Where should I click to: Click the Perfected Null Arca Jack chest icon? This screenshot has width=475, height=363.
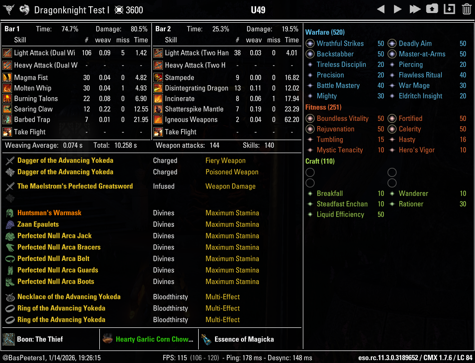10,236
